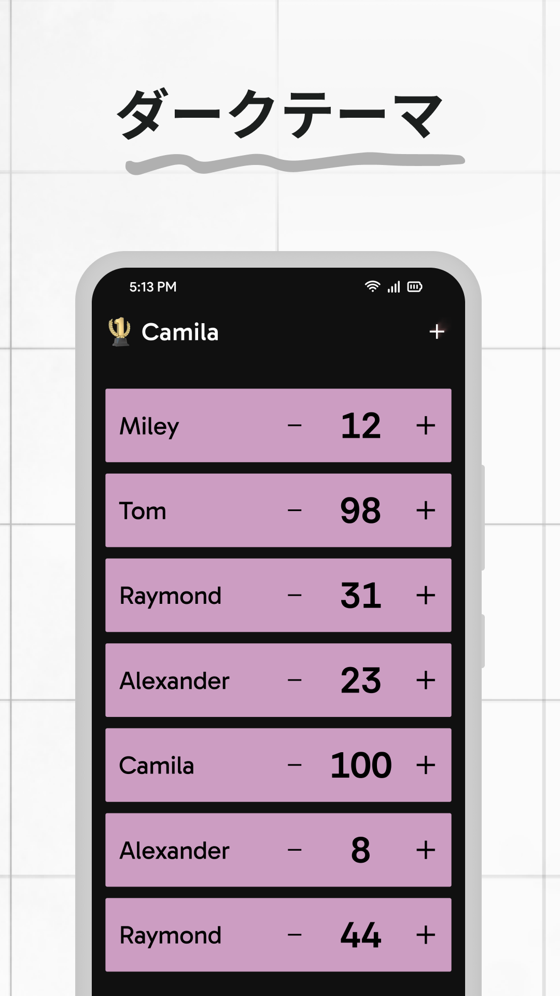Click the Camila leader title in header

[x=180, y=332]
